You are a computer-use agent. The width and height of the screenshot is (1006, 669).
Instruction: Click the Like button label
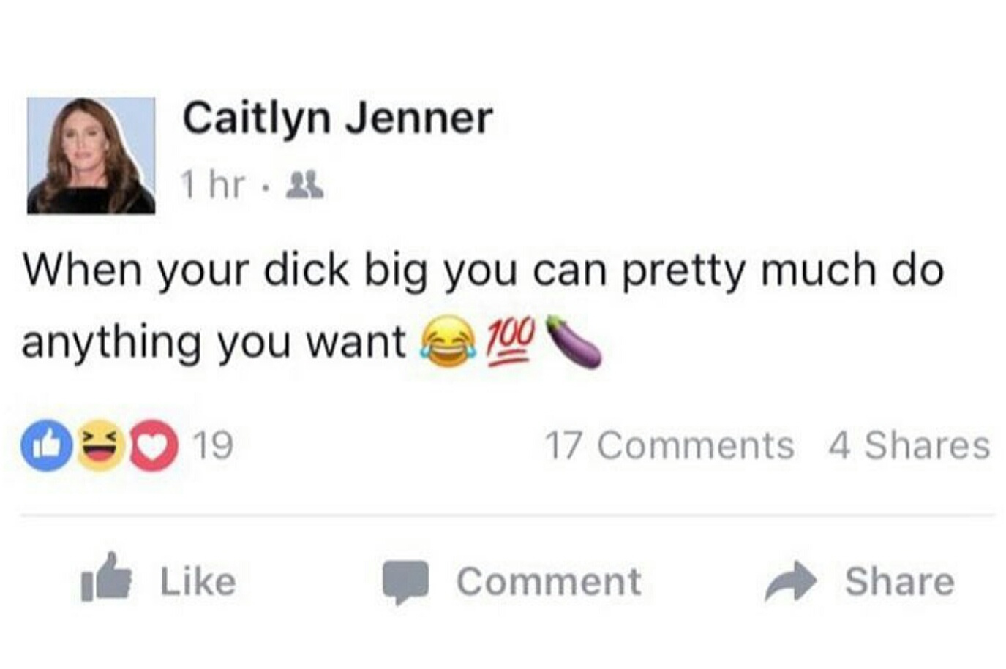tap(198, 582)
